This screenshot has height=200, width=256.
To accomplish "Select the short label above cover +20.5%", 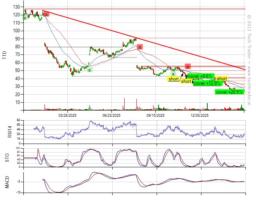I will [x=222, y=79].
